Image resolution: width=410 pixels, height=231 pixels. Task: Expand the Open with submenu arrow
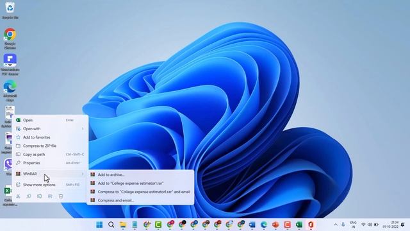(83, 129)
